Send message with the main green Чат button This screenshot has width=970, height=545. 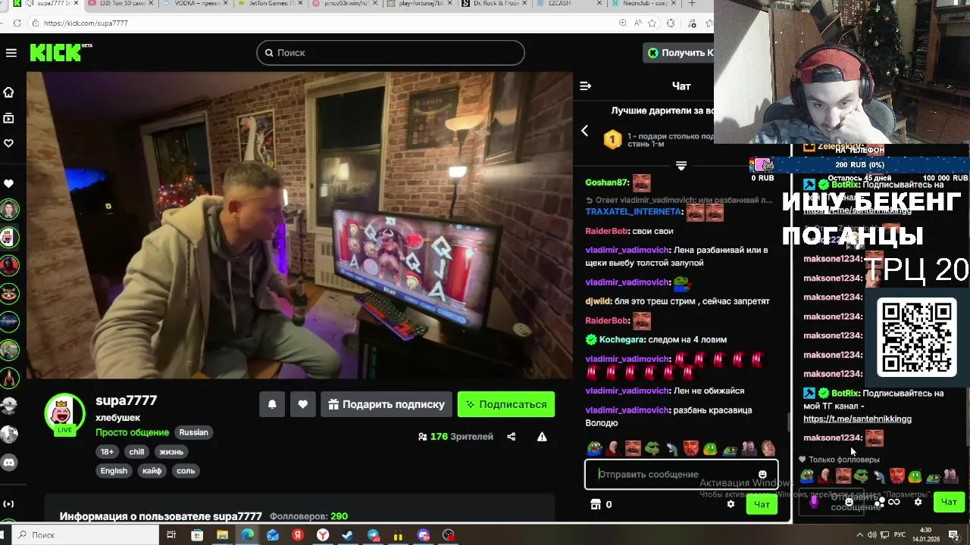[762, 504]
